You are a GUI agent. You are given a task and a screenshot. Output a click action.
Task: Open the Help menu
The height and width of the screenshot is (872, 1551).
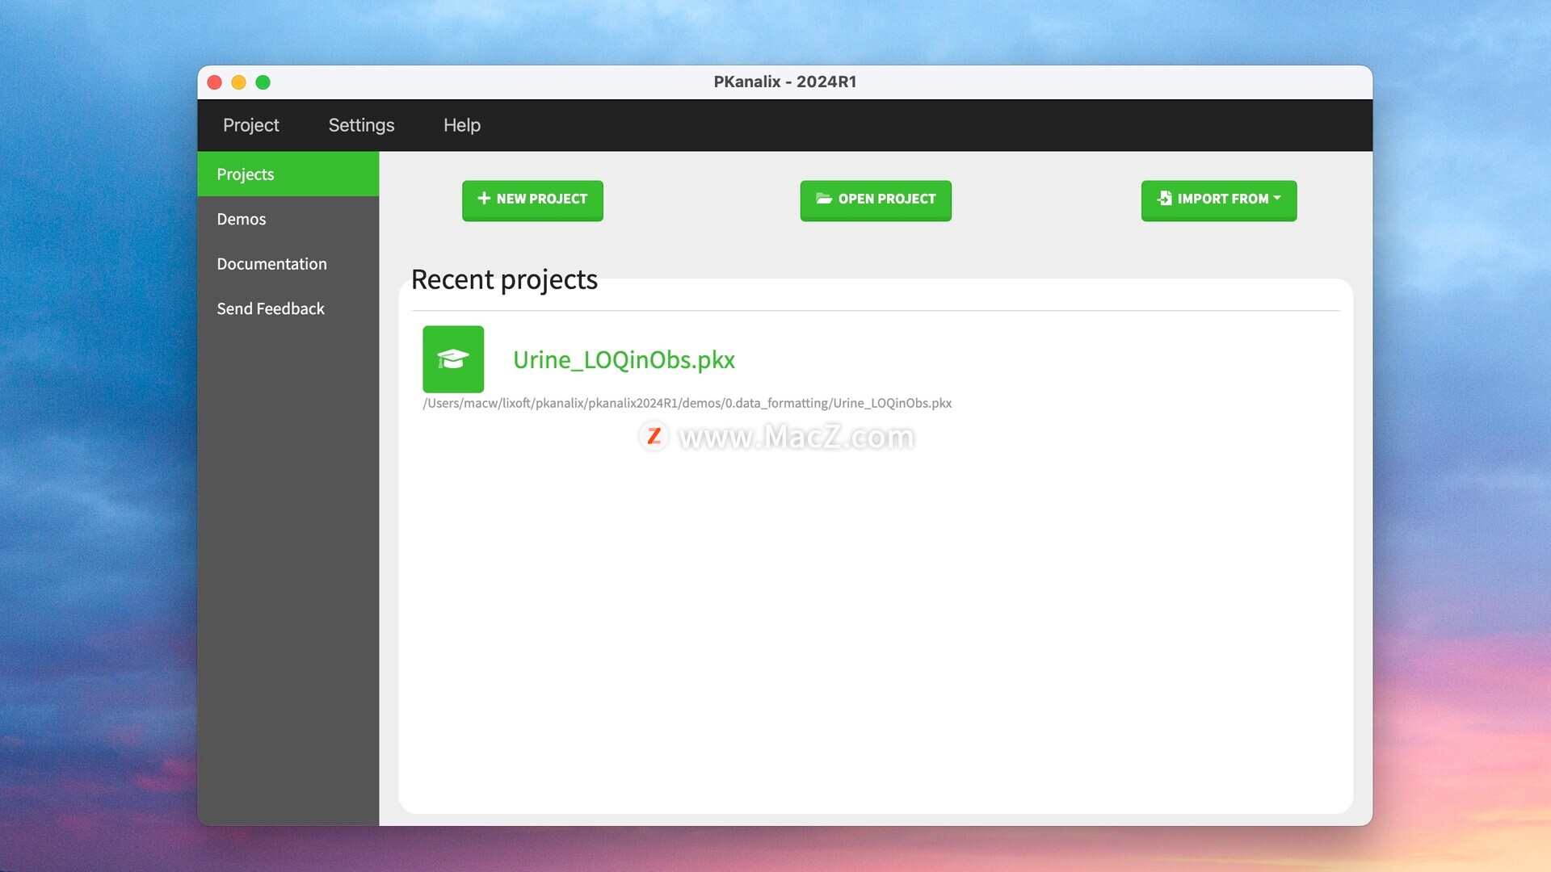(x=461, y=125)
